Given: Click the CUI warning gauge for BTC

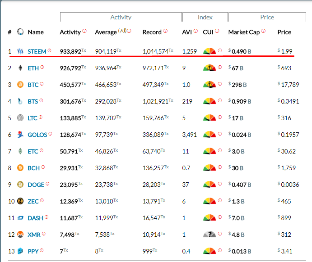Looking at the screenshot, I should pos(210,84).
